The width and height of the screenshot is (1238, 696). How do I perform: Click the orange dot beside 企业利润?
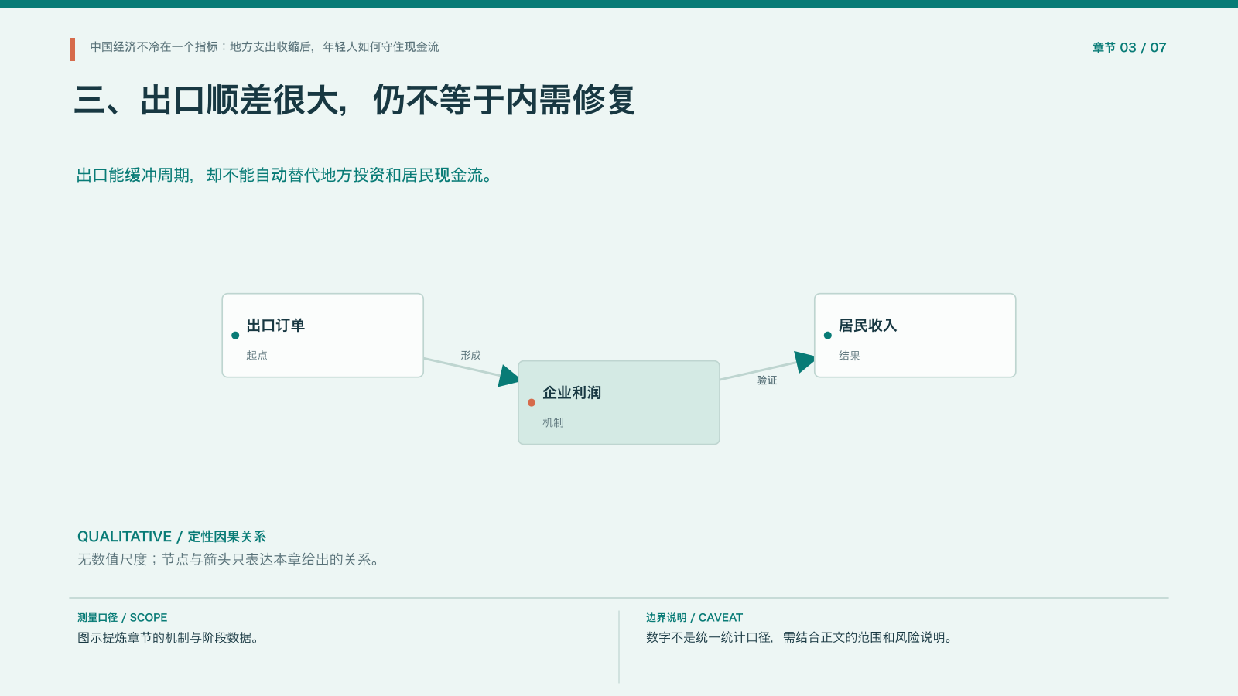[x=532, y=403]
